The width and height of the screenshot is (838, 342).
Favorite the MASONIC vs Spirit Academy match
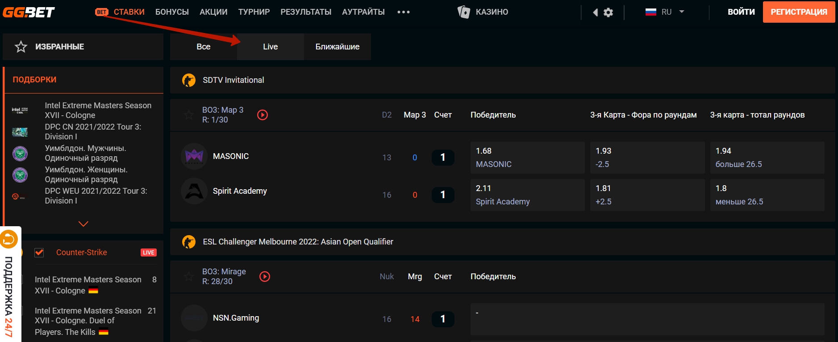tap(189, 115)
